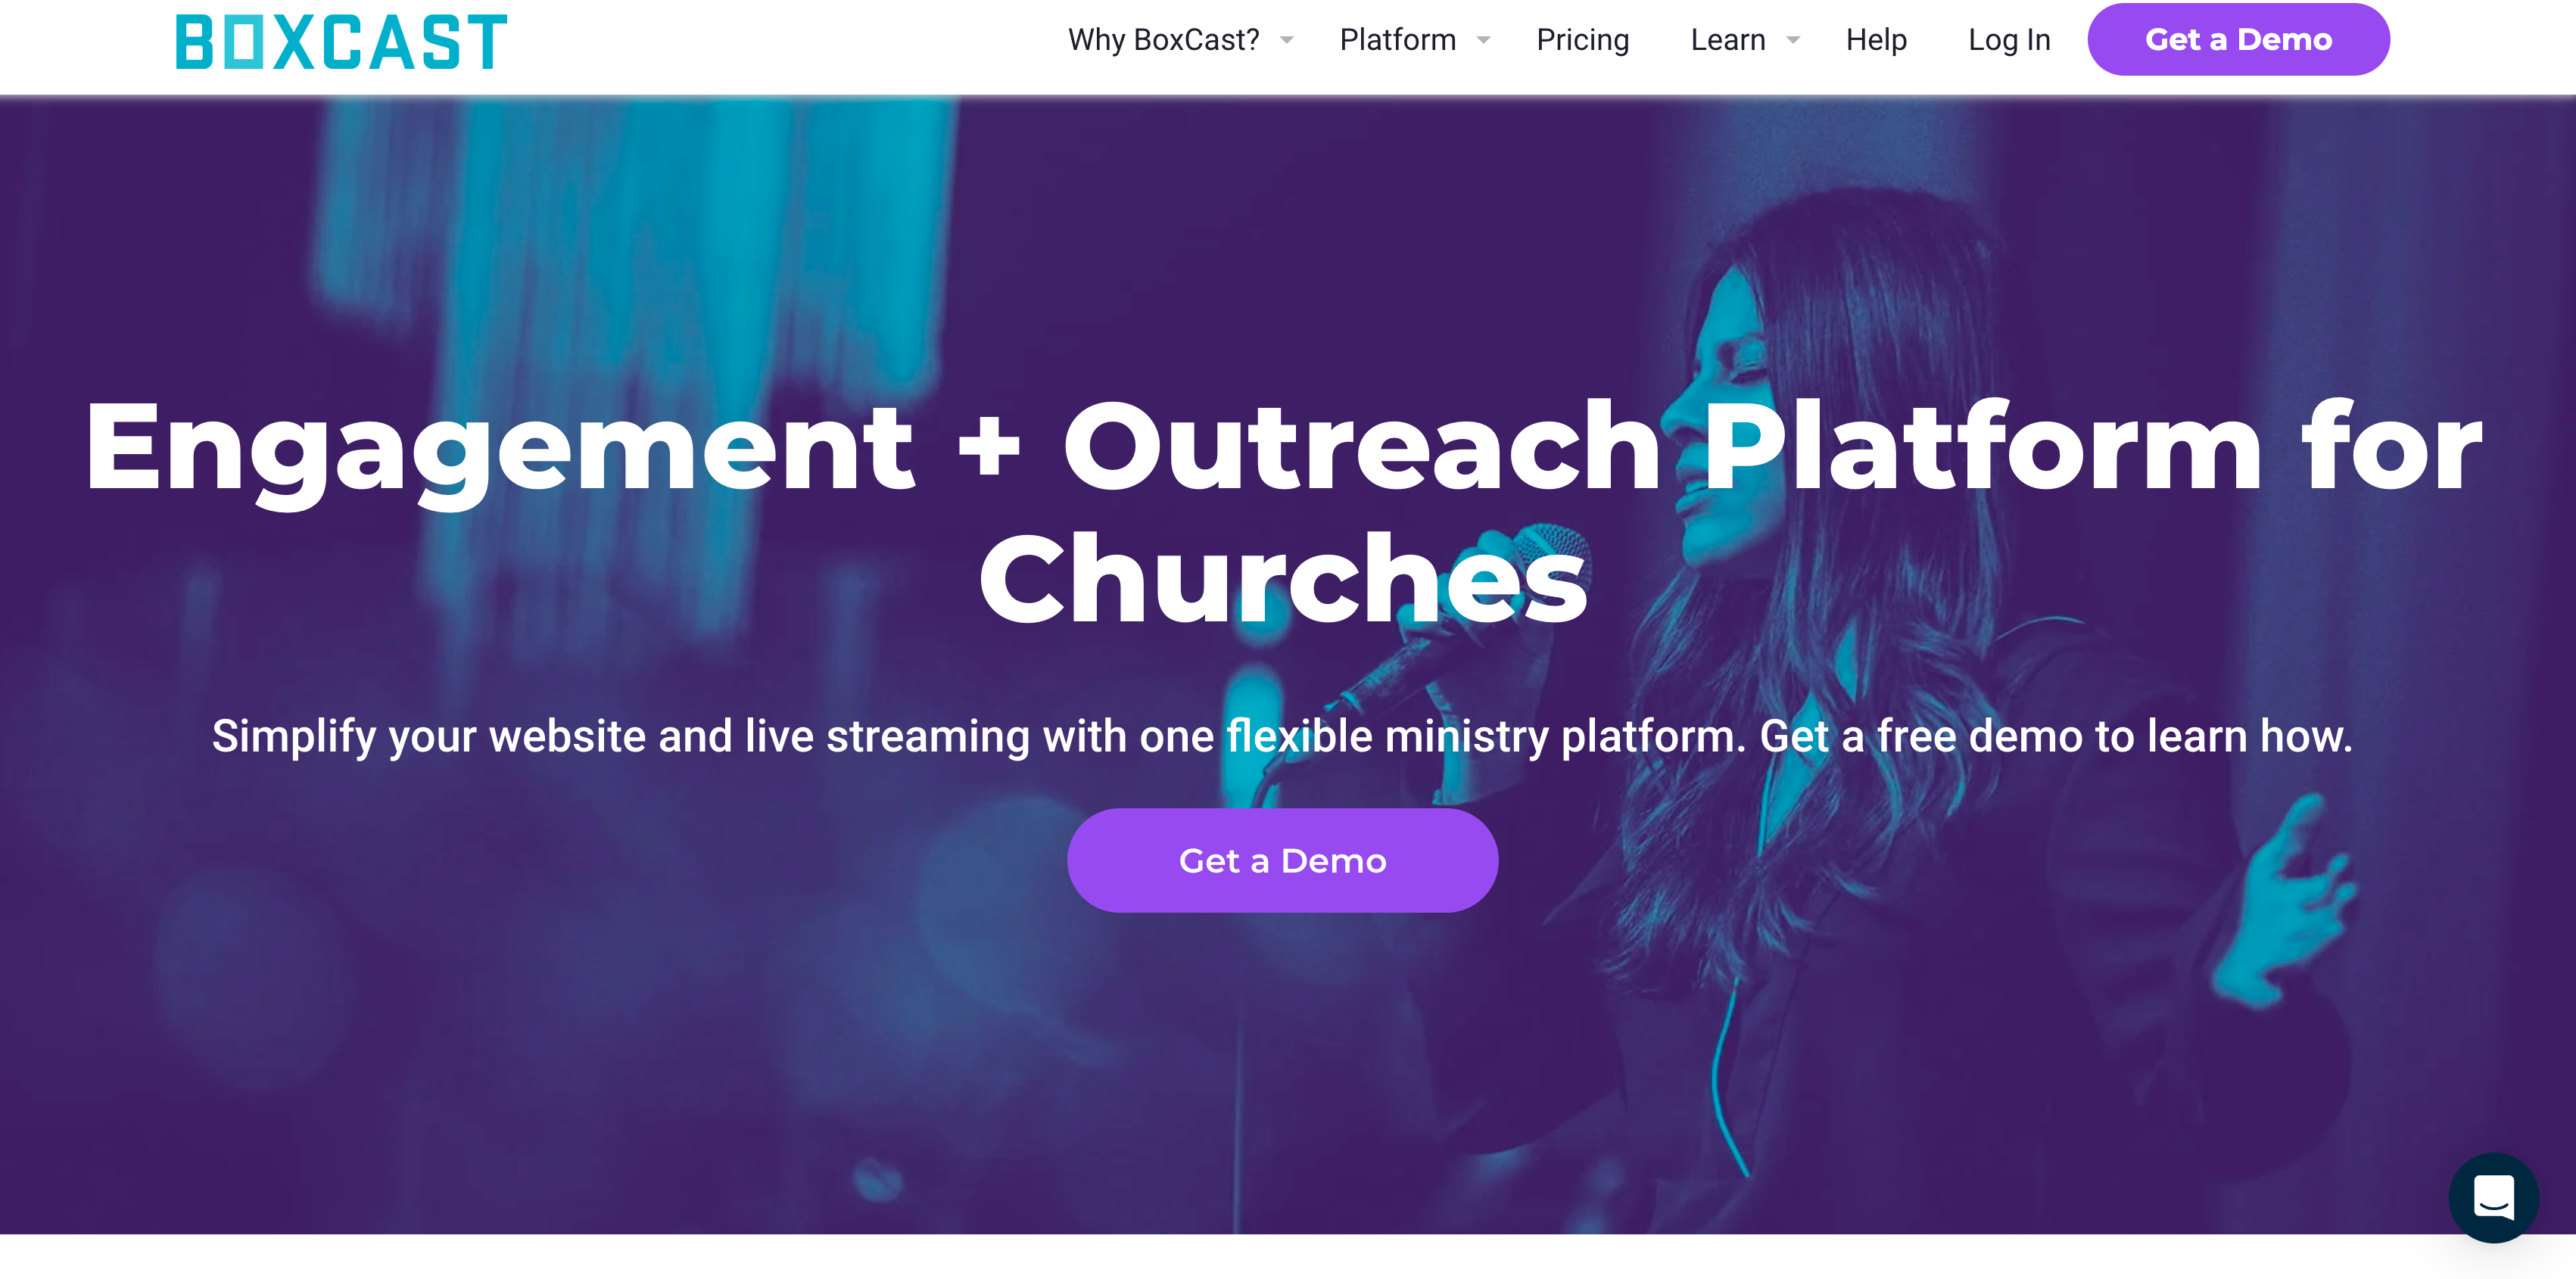
Task: Go home via the BoxCast logo
Action: pyautogui.click(x=341, y=42)
